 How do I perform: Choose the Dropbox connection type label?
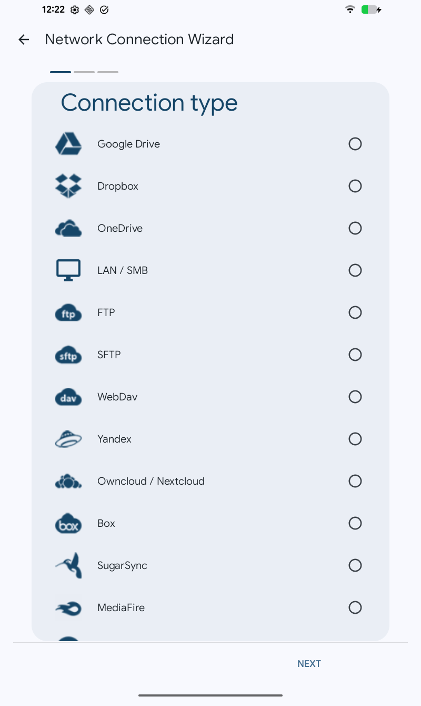[x=118, y=186]
